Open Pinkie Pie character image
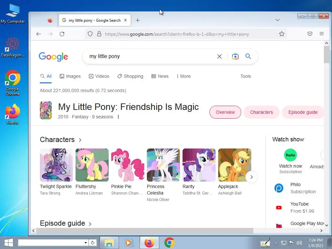Viewport: 332px width, 249px height. click(x=128, y=165)
